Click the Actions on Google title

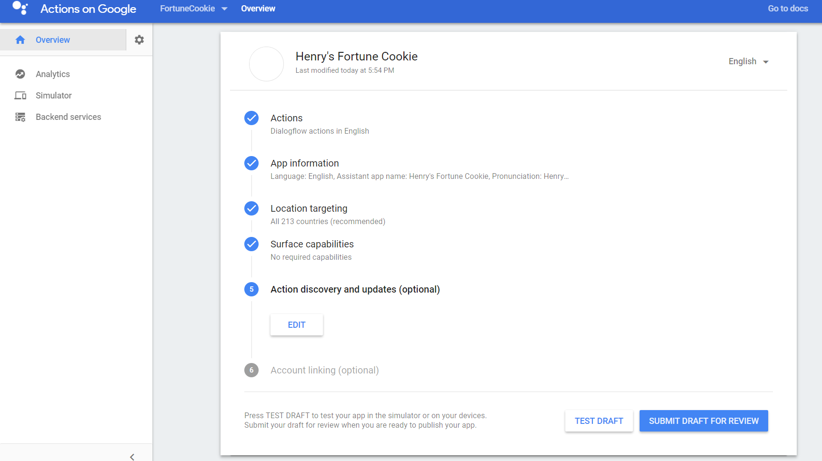coord(88,9)
